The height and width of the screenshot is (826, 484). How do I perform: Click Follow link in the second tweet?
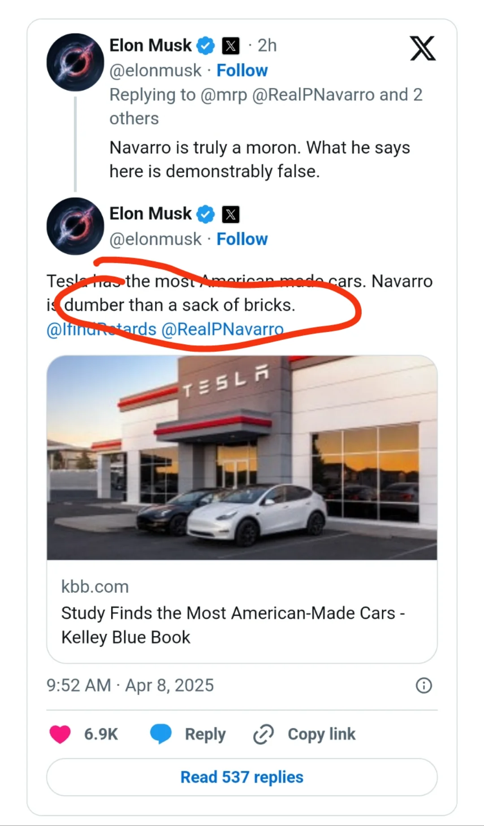point(242,239)
